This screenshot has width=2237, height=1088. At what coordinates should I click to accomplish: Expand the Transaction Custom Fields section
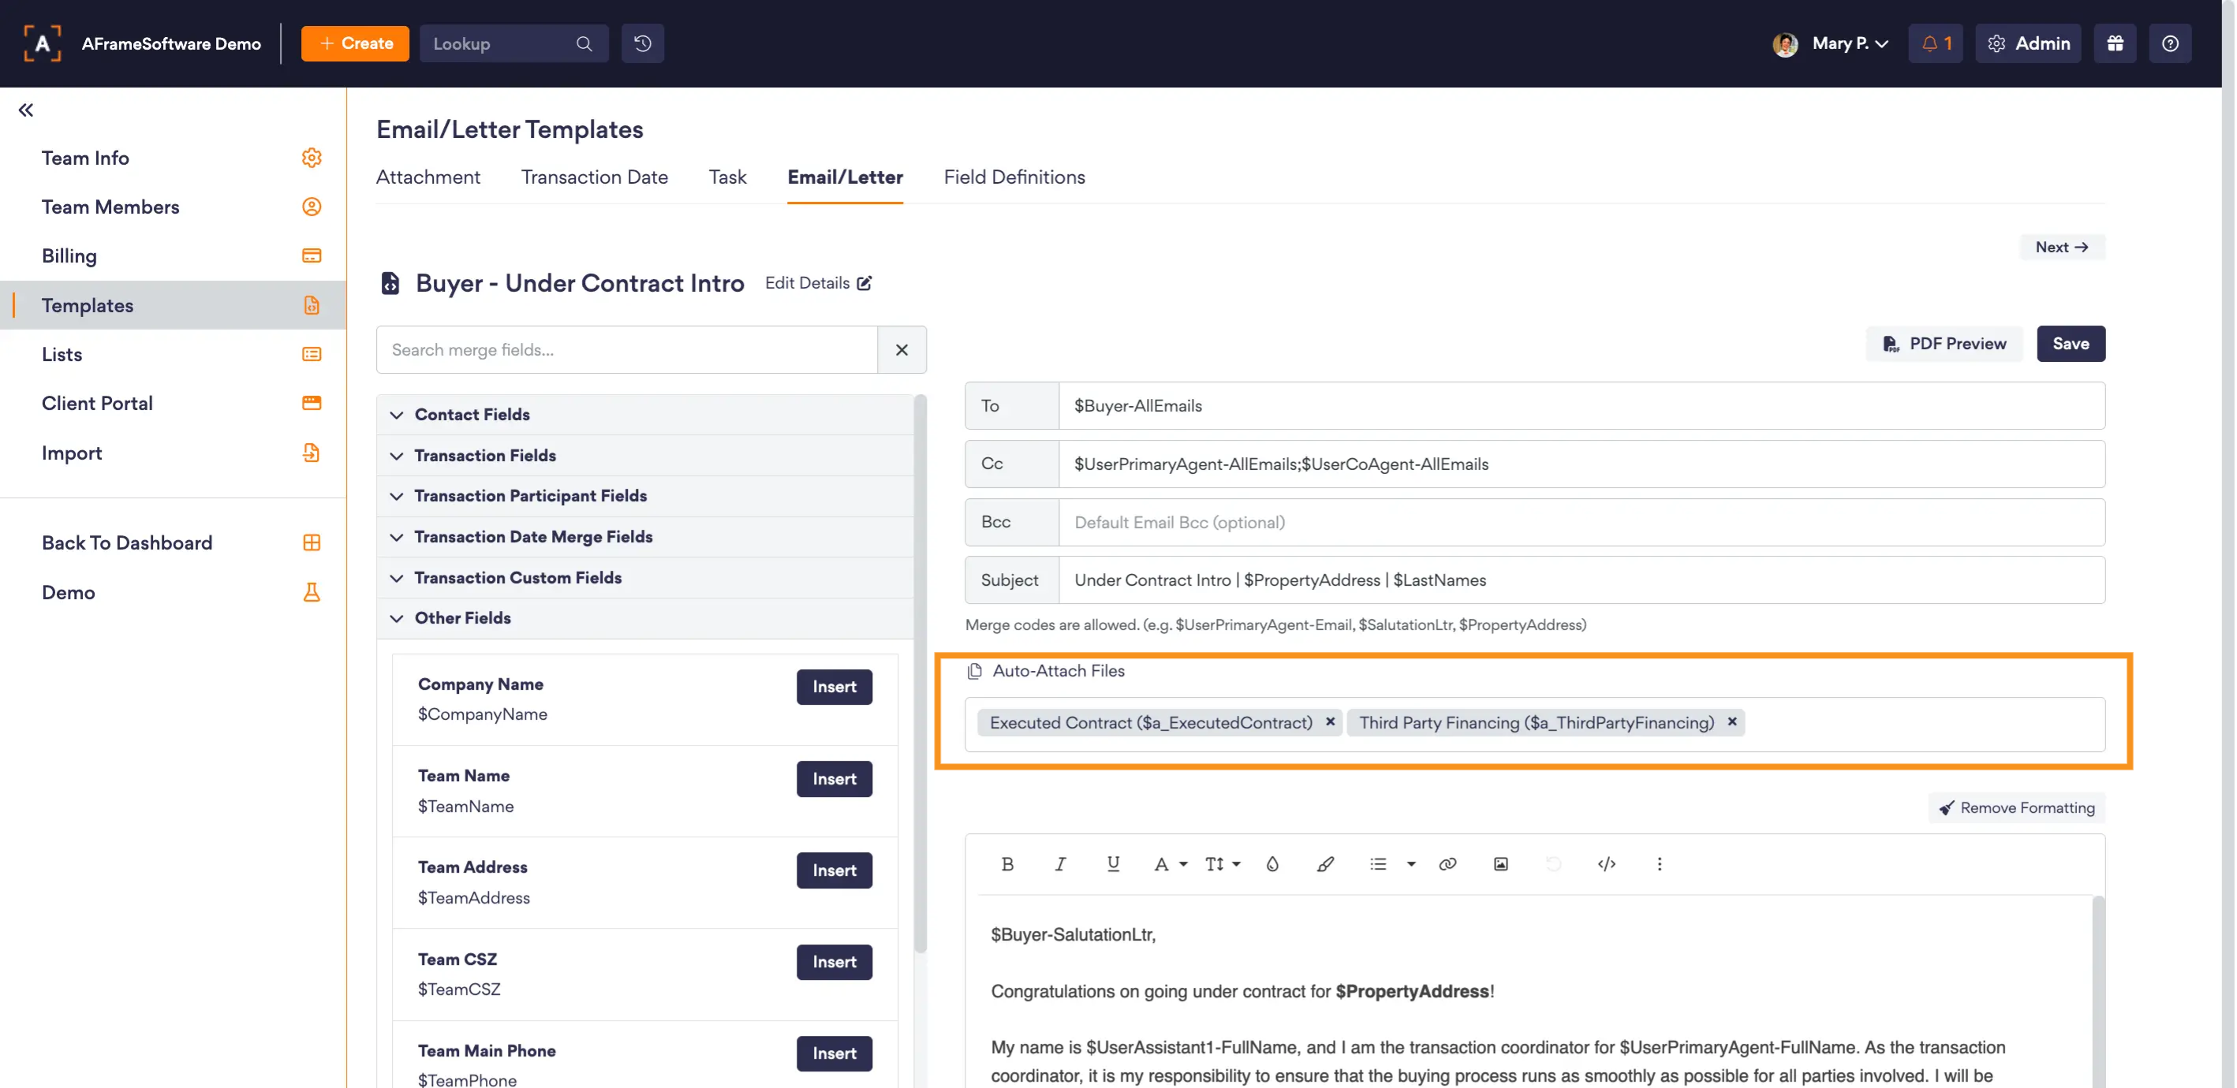pyautogui.click(x=517, y=579)
